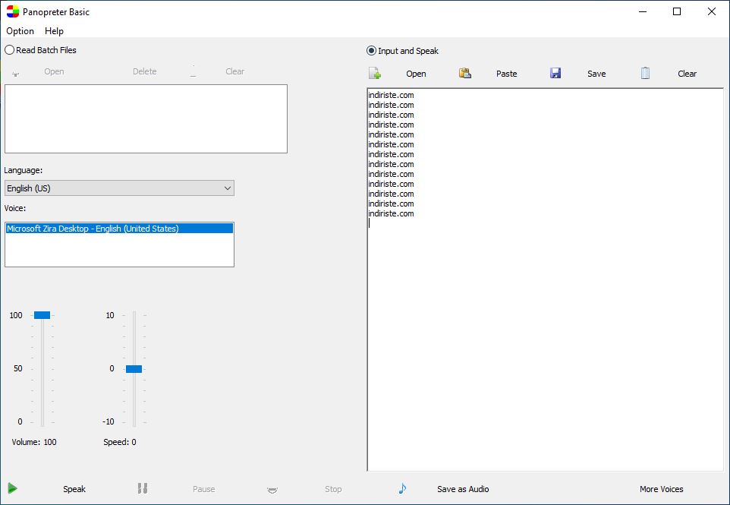The image size is (730, 505).
Task: Close the Panopreter Basic window
Action: 711,11
